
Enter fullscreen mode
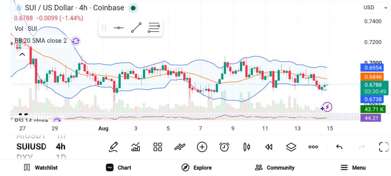(x=384, y=147)
